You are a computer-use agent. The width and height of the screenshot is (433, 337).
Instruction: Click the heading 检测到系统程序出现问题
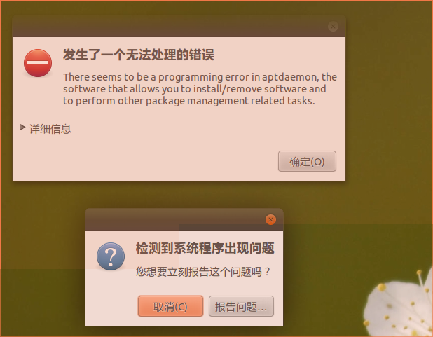point(205,248)
